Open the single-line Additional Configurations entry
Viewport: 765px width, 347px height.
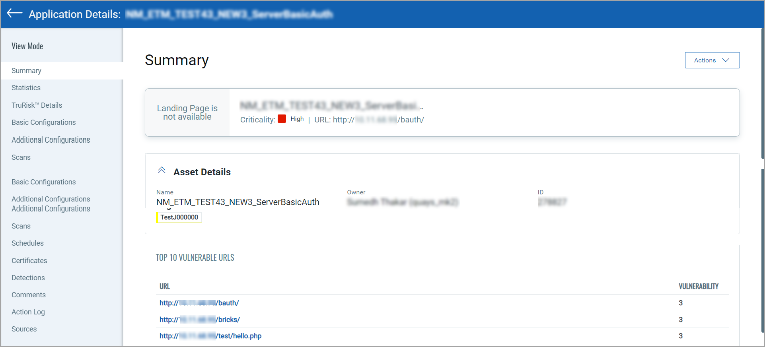tap(51, 140)
